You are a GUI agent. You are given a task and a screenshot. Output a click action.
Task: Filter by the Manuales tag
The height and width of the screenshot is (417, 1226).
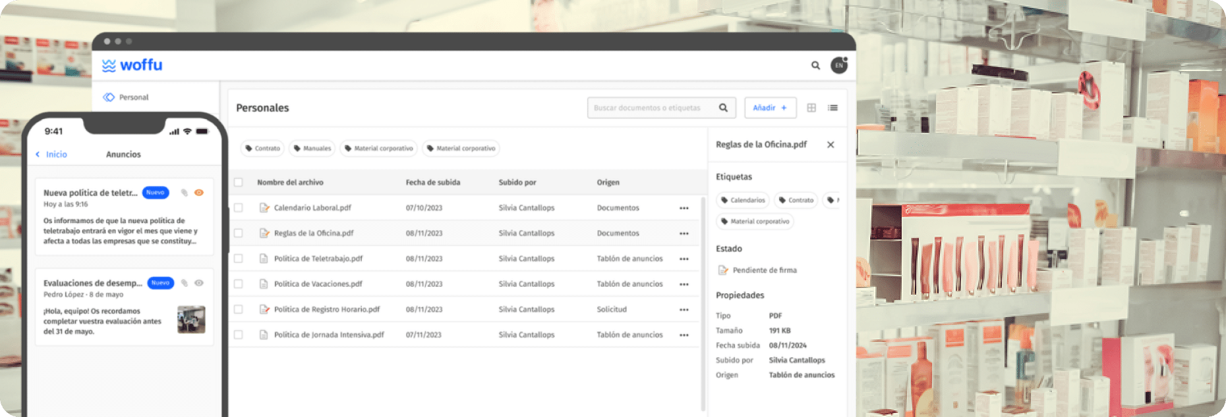click(312, 149)
